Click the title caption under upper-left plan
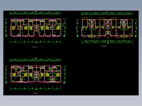This screenshot has height=106, width=142. click(35, 47)
